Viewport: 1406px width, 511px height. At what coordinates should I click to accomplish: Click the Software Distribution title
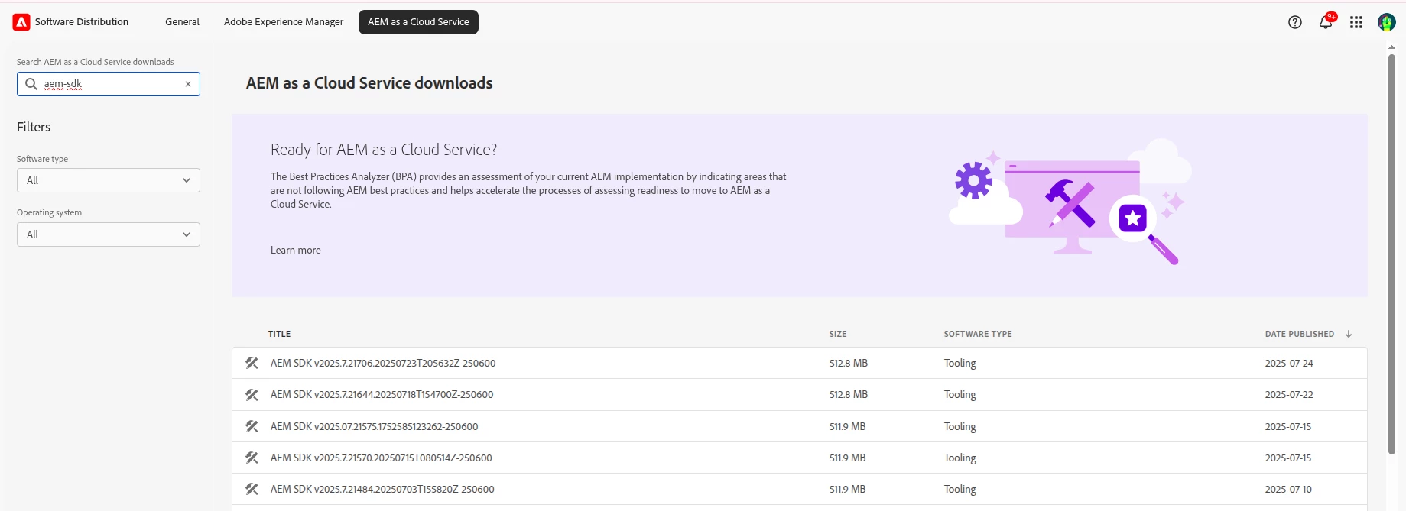82,22
